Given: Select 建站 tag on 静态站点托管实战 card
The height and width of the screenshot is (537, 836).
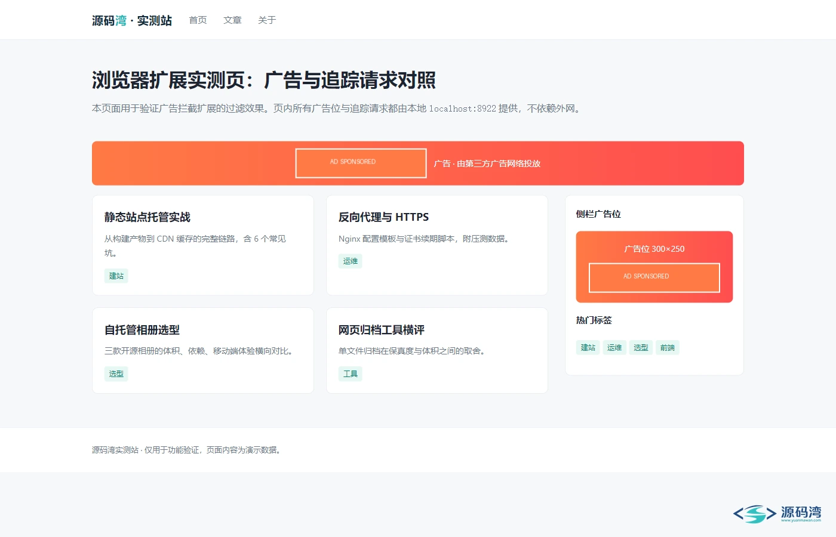Looking at the screenshot, I should click(x=116, y=276).
